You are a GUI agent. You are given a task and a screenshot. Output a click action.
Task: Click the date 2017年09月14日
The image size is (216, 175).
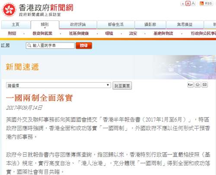[24, 108]
